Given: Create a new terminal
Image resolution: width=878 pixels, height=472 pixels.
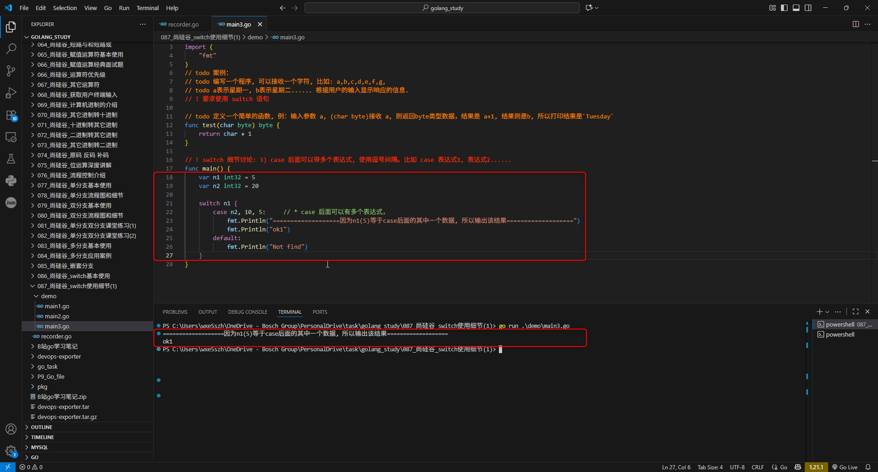Looking at the screenshot, I should (x=819, y=311).
